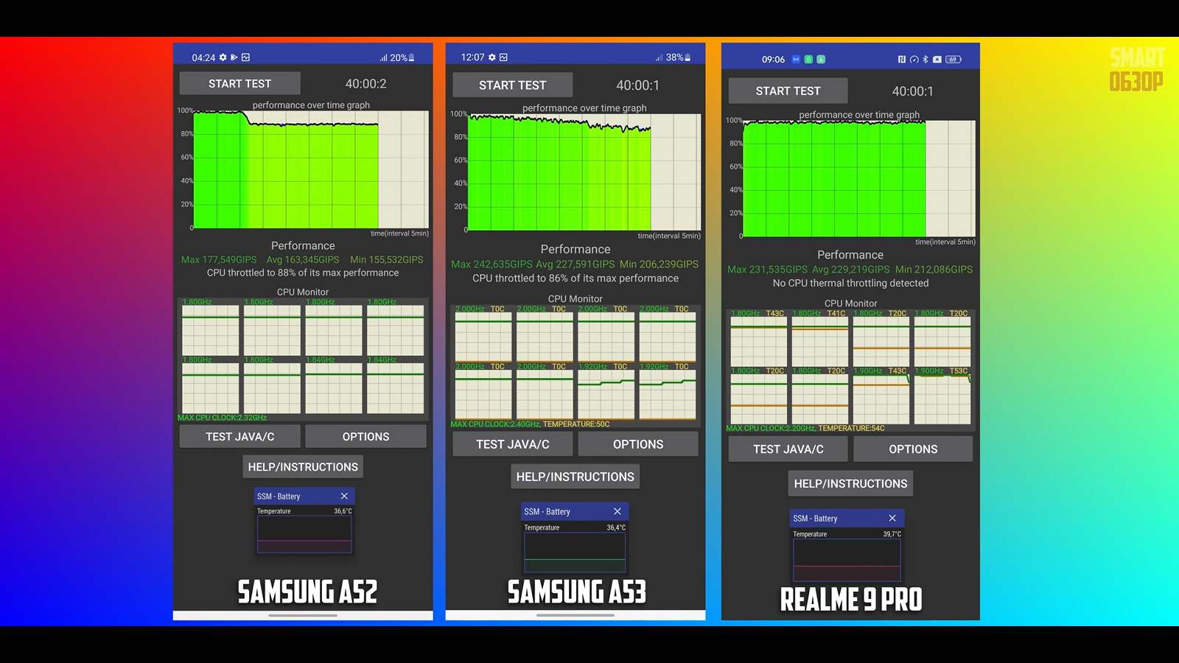Tap 'CPU throttled to 88% of its max performance'
Image resolution: width=1179 pixels, height=663 pixels.
(303, 273)
